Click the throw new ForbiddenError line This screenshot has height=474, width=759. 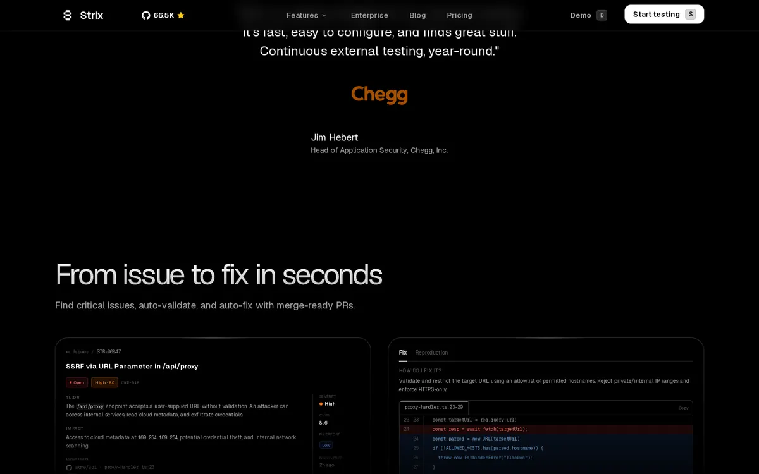(485, 458)
